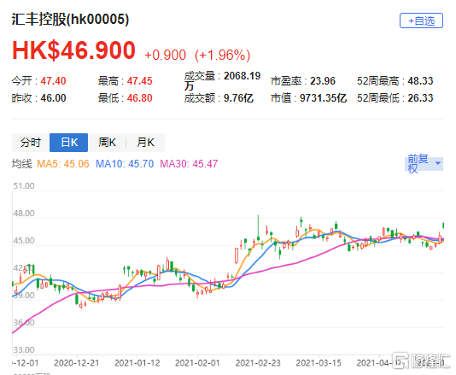Click 成交量 volume 2068.19
This screenshot has width=456, height=375.
pyautogui.click(x=242, y=76)
